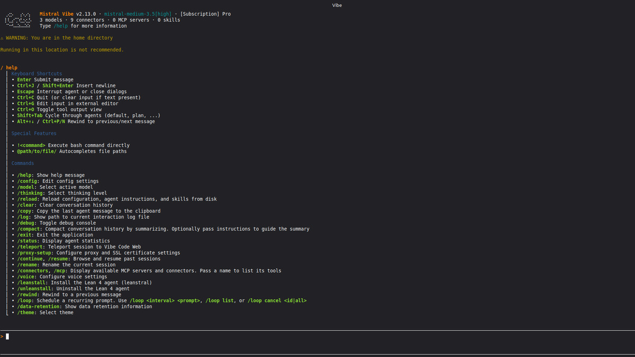Image resolution: width=635 pixels, height=357 pixels.
Task: Click the /status agent statistics entry
Action: click(x=61, y=241)
